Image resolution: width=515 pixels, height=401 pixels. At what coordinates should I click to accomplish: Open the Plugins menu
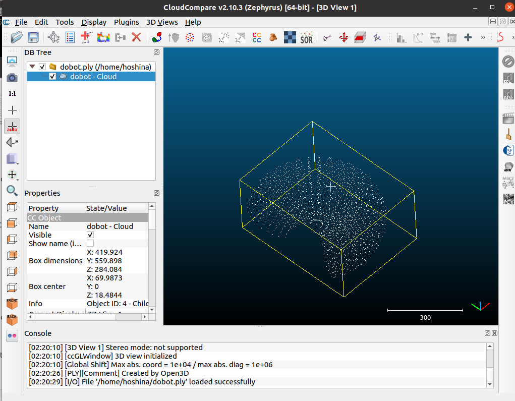coord(126,22)
